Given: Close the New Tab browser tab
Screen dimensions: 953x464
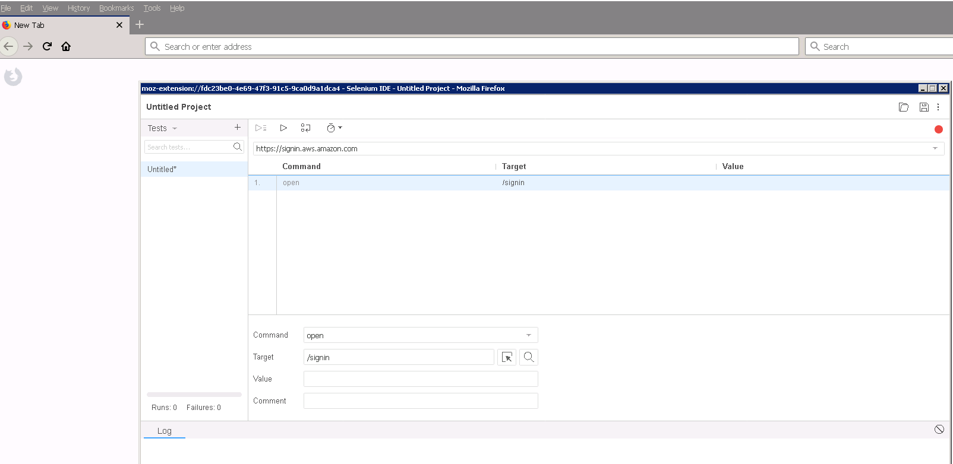Looking at the screenshot, I should pyautogui.click(x=119, y=25).
